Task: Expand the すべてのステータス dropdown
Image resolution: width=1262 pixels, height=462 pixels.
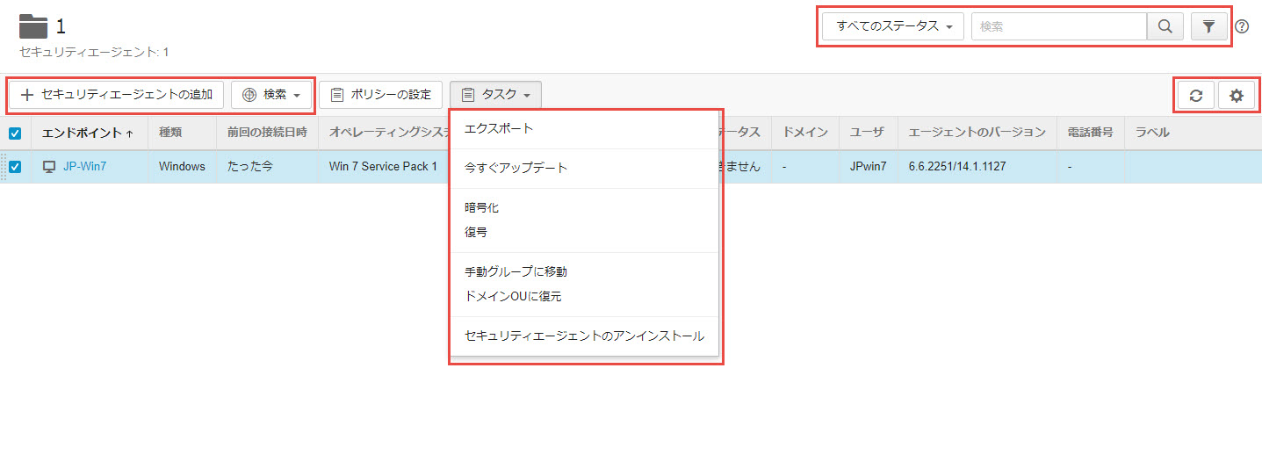Action: (893, 26)
